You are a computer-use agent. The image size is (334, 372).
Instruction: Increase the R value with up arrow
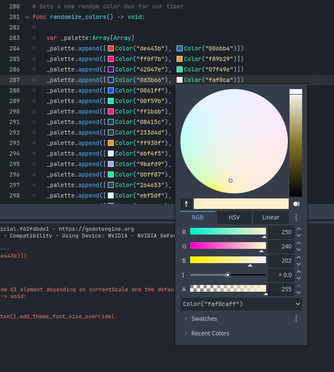coord(299,229)
